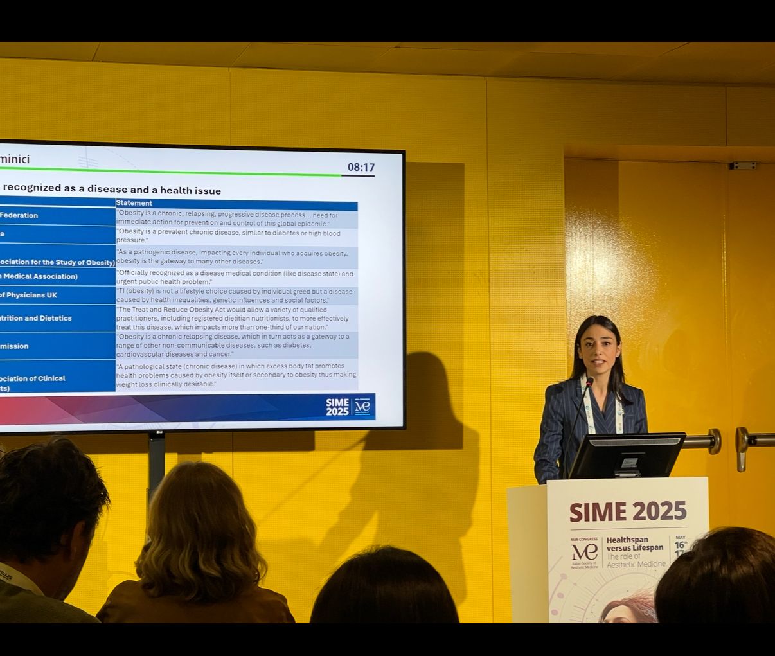Click the ME emblem in the slide footer
The image size is (775, 656).
tap(362, 406)
